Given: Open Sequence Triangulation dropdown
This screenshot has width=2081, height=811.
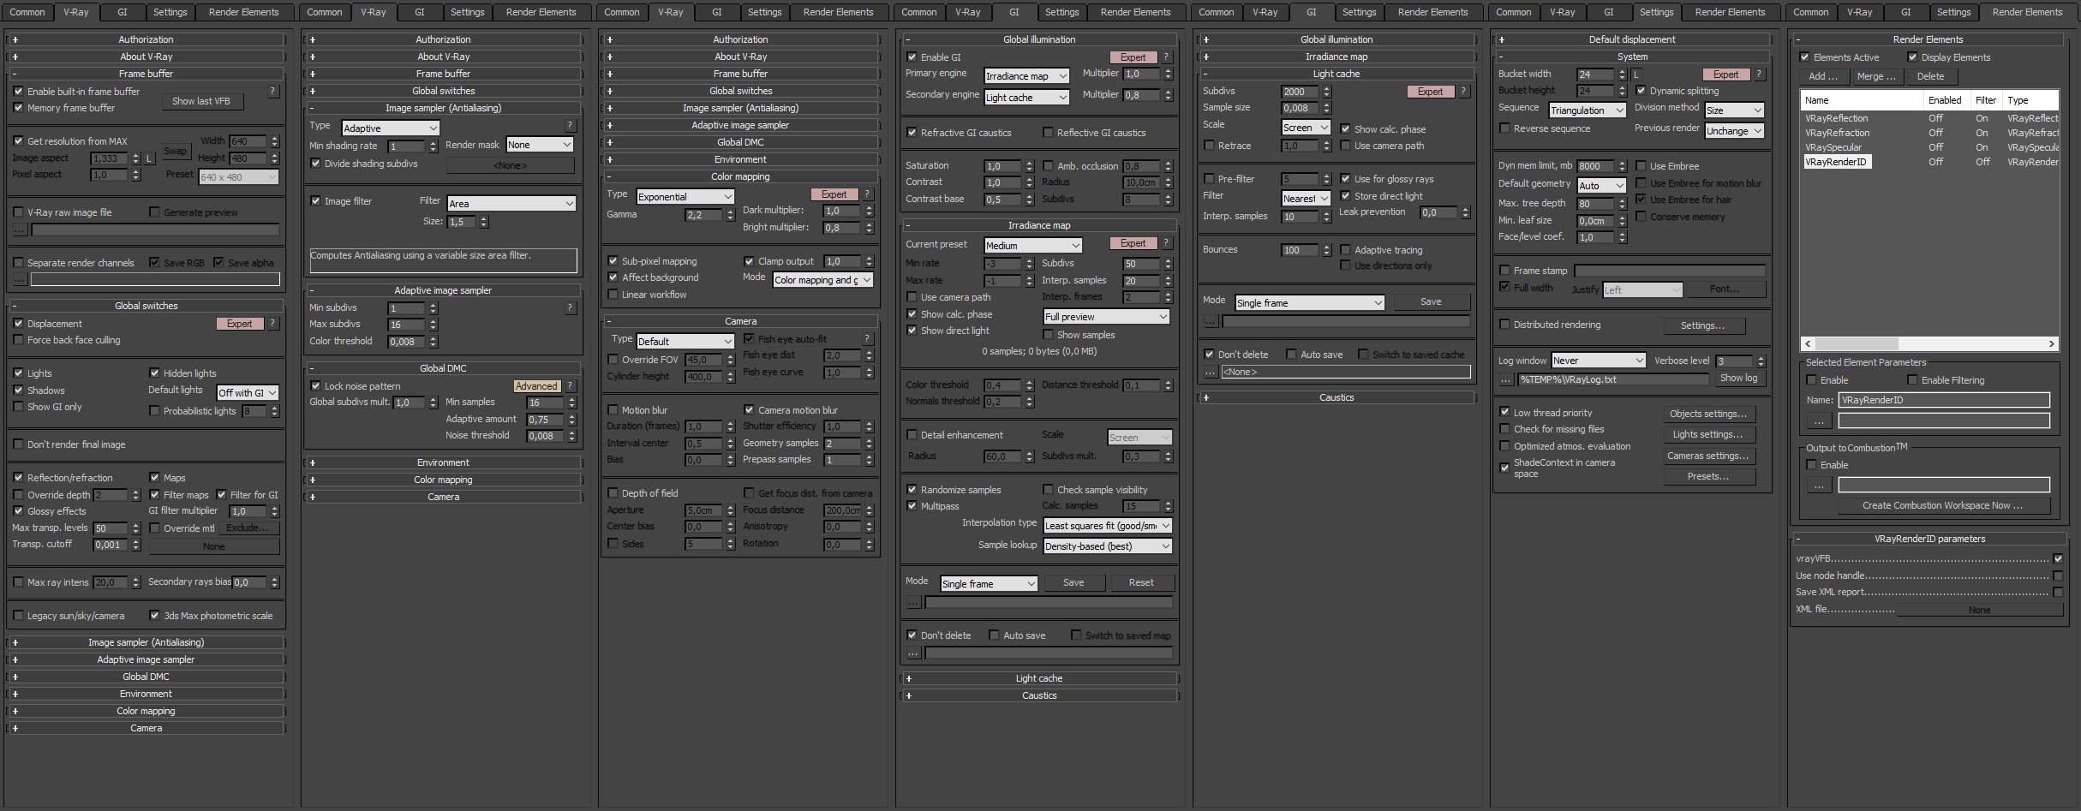Looking at the screenshot, I should coord(1588,110).
